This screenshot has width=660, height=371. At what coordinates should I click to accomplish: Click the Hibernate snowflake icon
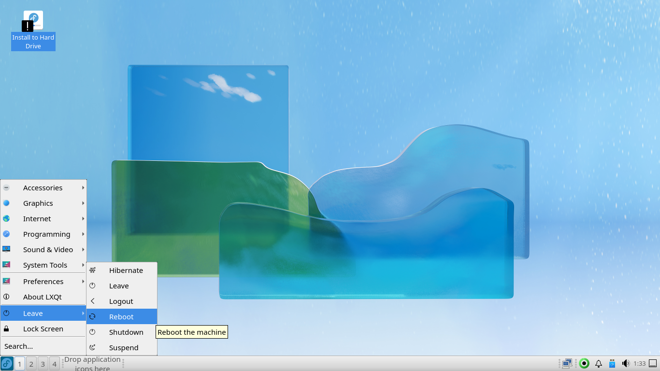pos(93,270)
